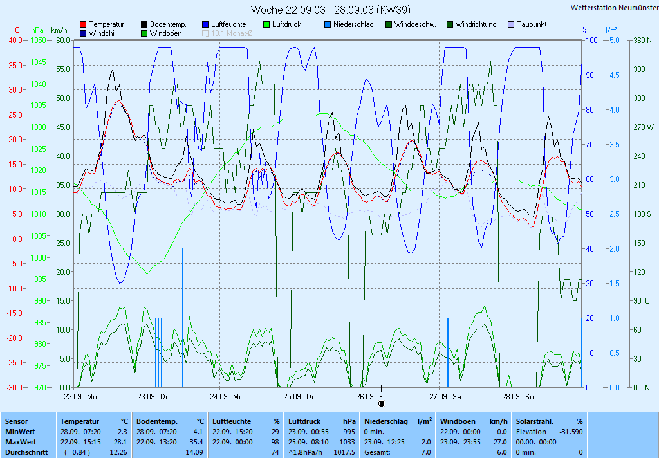Click the ^1.8hPa/h pressure trend value
Image resolution: width=659 pixels, height=458 pixels.
tap(304, 453)
